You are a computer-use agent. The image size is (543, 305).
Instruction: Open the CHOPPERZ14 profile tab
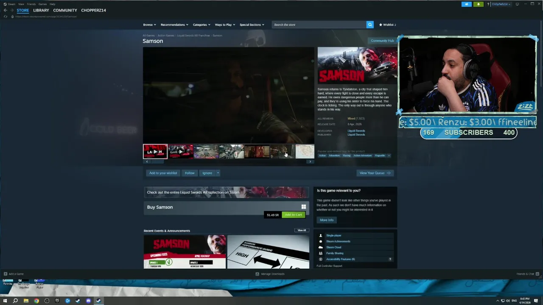[93, 10]
